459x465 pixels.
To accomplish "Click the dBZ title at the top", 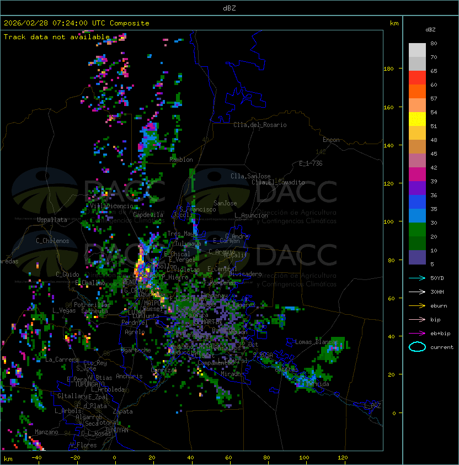I will 229,8.
